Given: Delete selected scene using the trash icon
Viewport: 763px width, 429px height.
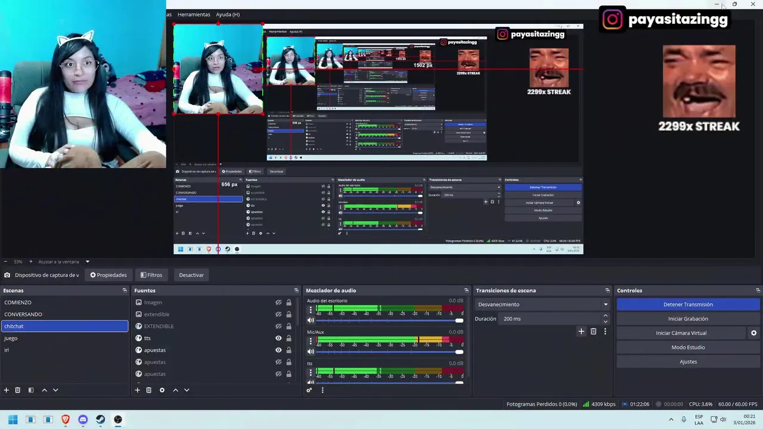Looking at the screenshot, I should tap(18, 390).
